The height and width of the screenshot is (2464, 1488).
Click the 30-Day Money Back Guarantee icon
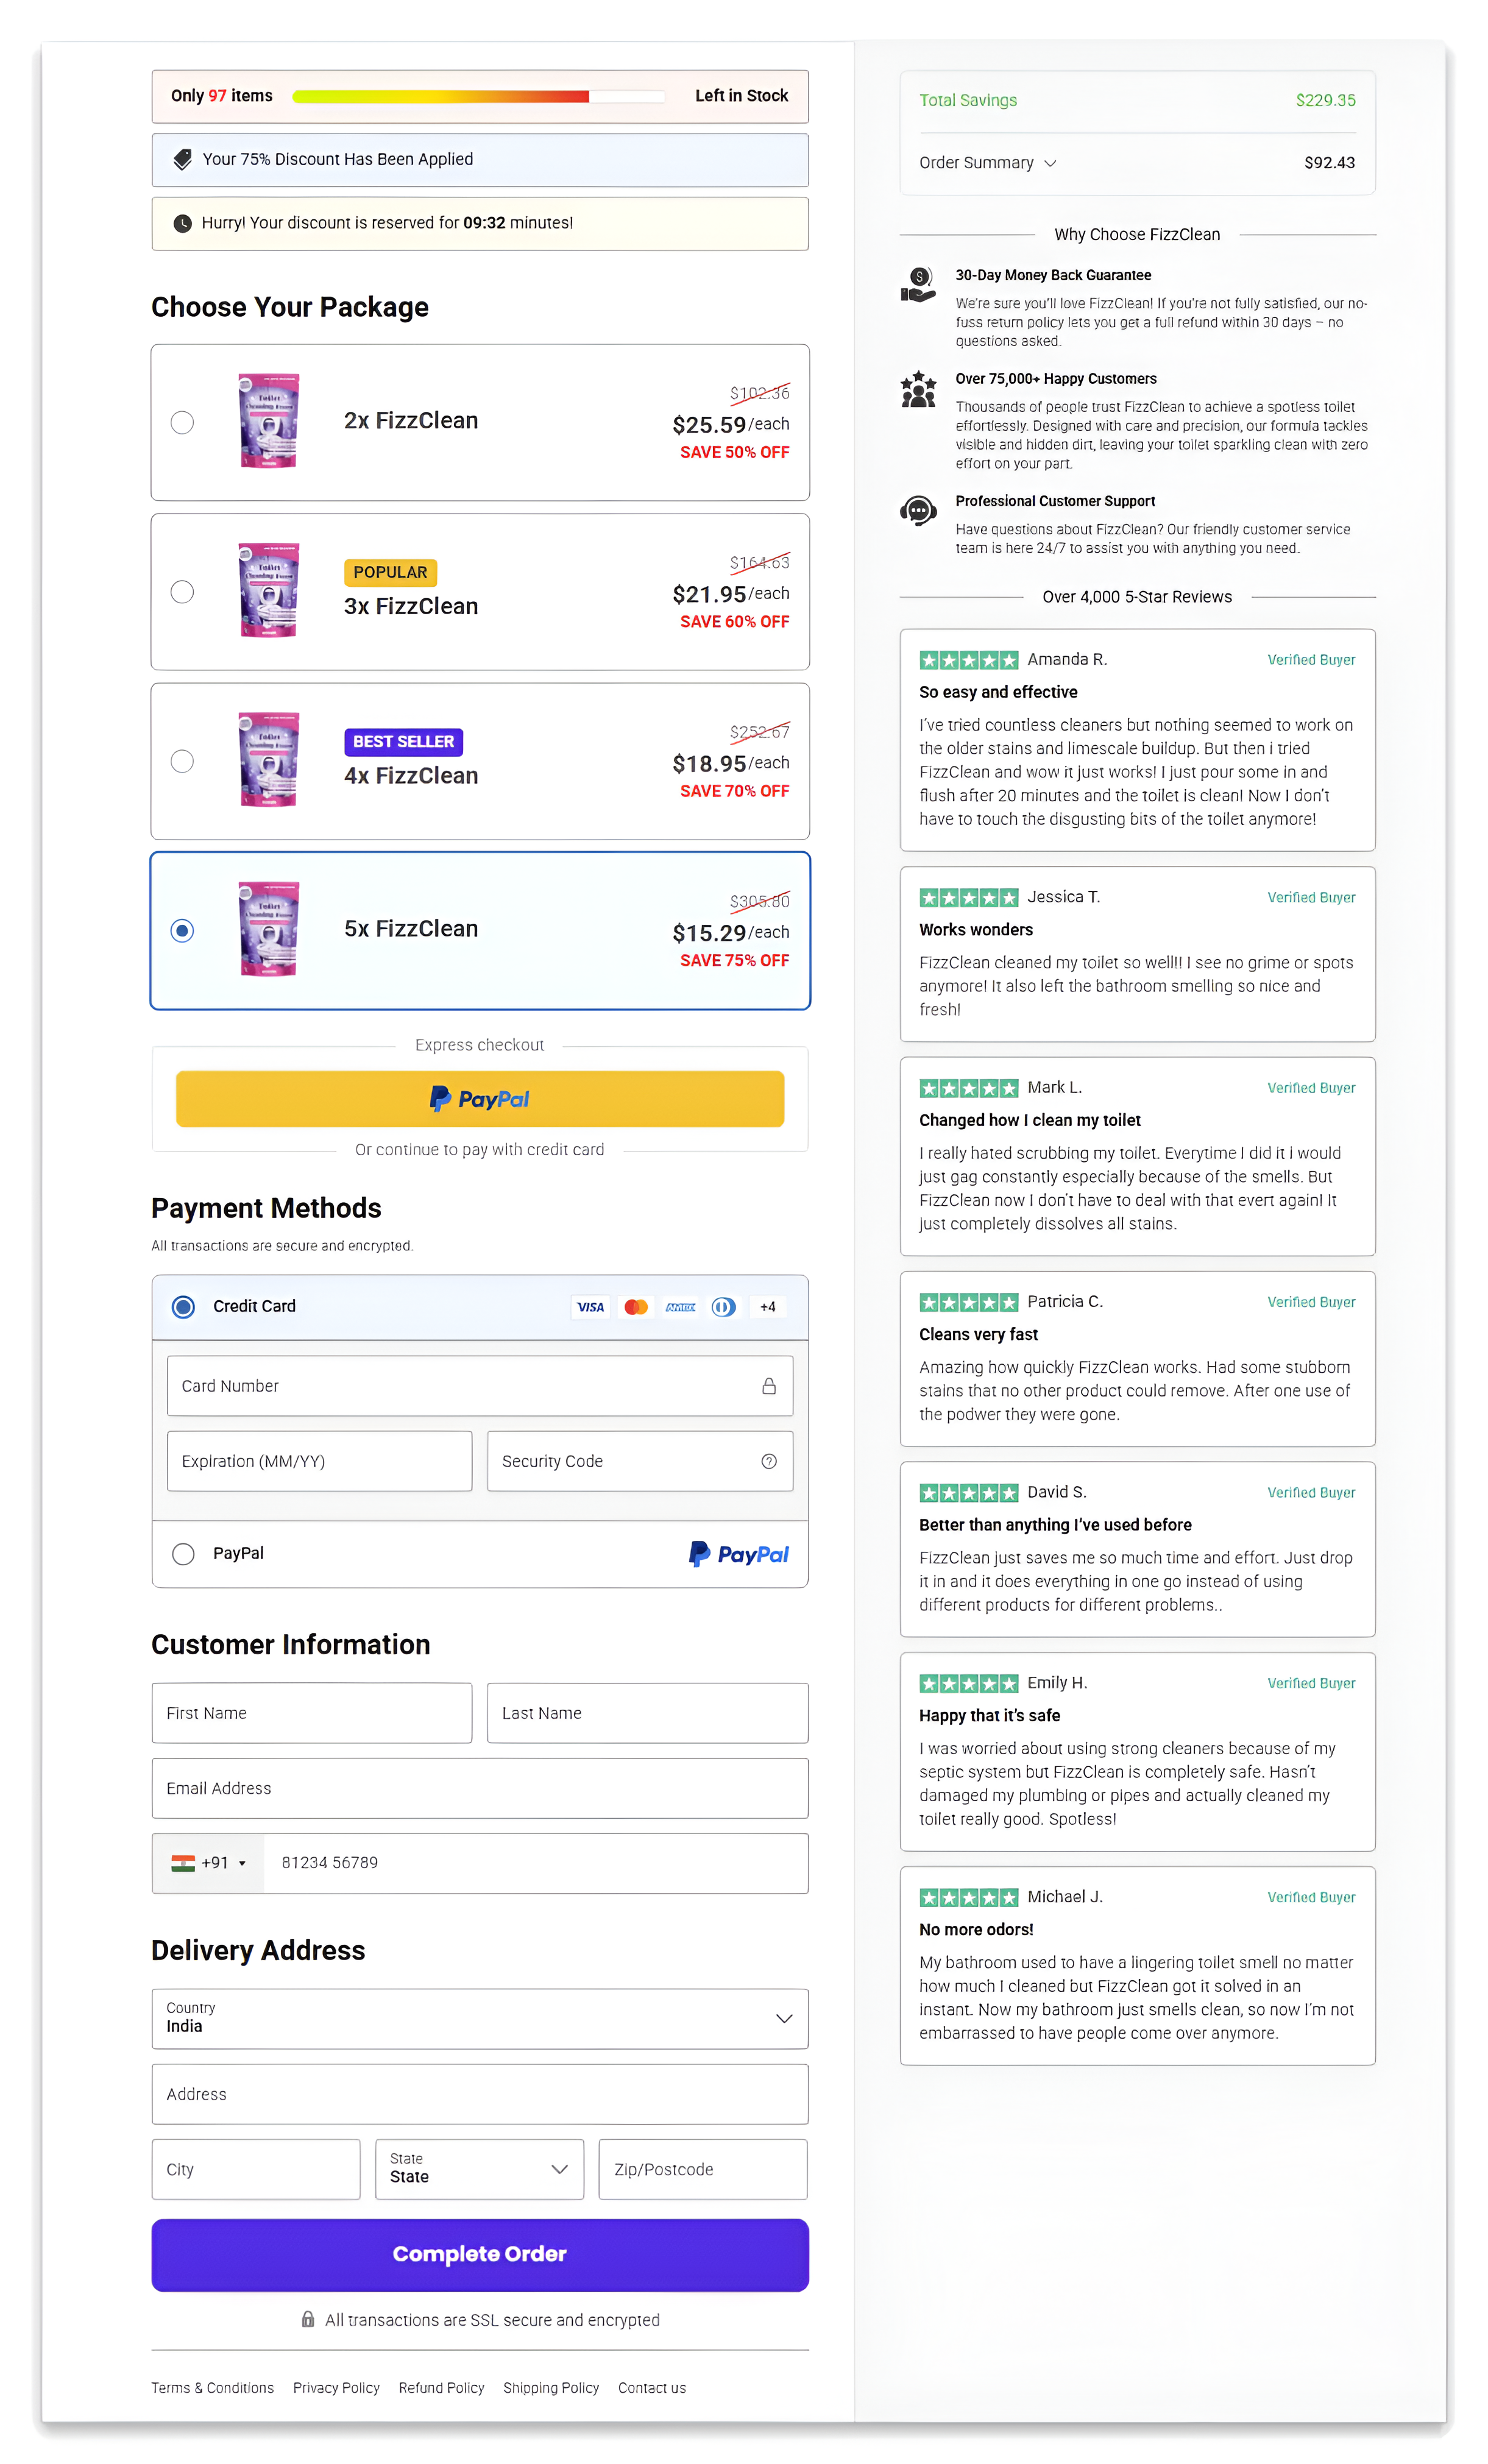point(918,285)
